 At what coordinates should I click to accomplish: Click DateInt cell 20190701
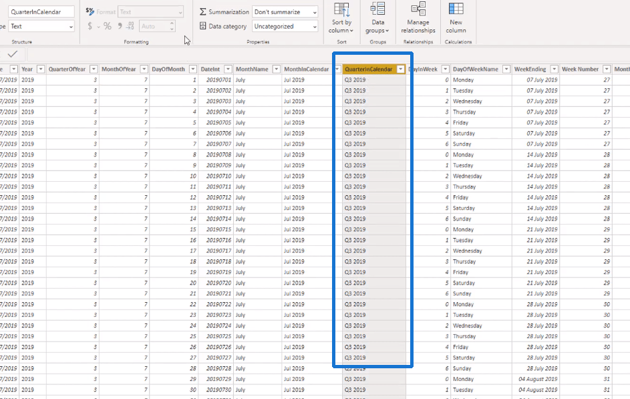[x=218, y=80]
